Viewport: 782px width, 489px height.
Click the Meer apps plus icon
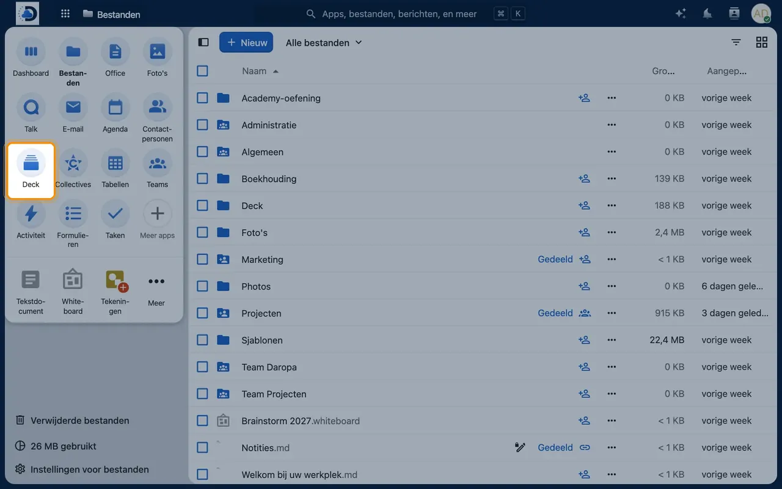click(157, 214)
